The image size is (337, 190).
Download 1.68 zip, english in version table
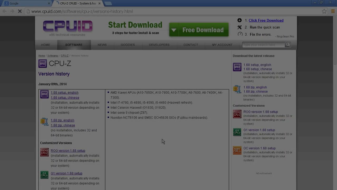(x=62, y=120)
